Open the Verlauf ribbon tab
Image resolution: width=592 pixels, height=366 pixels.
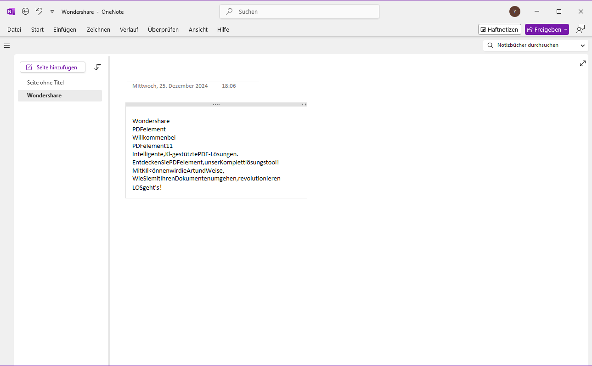pos(129,29)
